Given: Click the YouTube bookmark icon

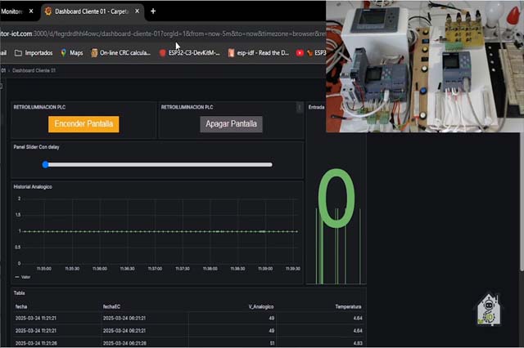Looking at the screenshot, I should [x=300, y=53].
